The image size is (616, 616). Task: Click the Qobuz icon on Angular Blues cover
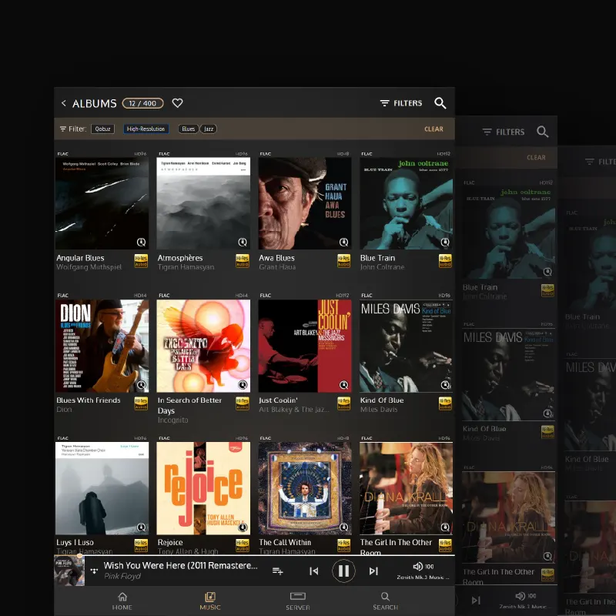[141, 242]
